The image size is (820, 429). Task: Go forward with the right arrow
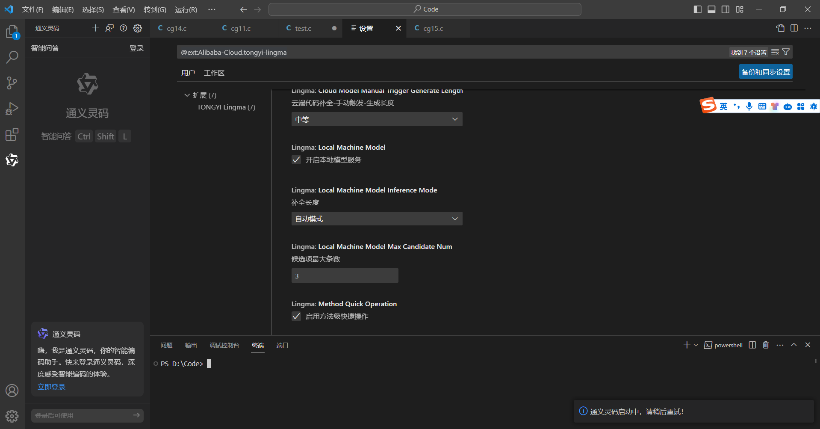(257, 9)
